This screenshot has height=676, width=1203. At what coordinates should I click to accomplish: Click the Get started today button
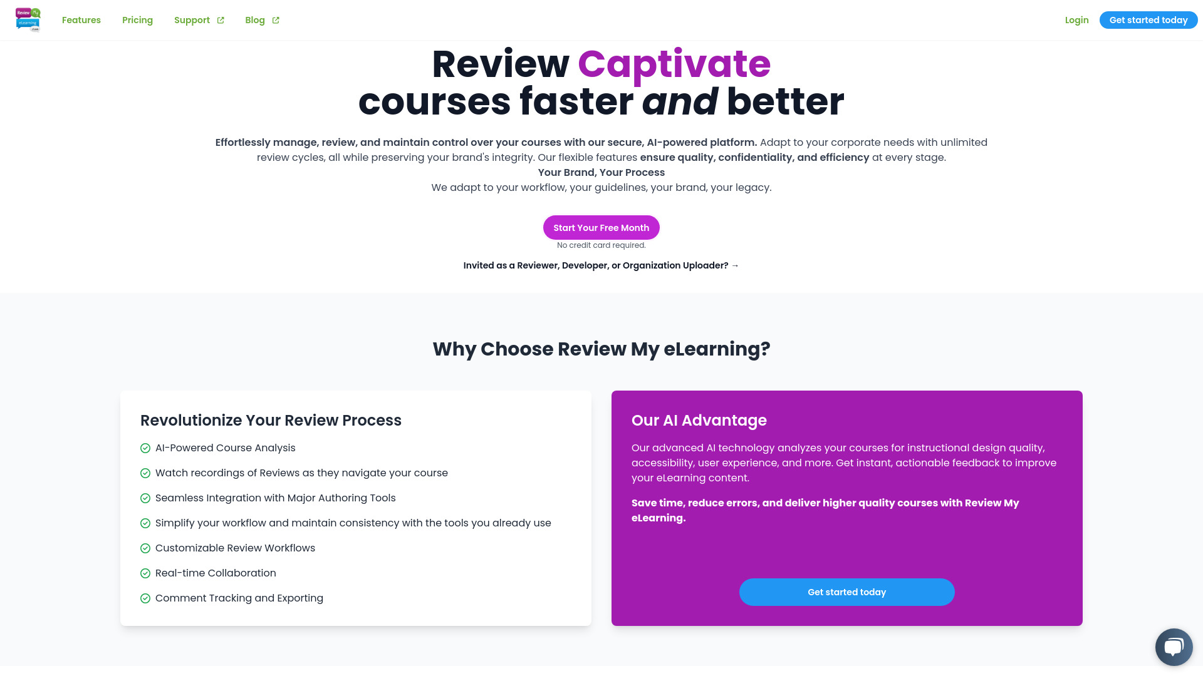coord(1148,20)
